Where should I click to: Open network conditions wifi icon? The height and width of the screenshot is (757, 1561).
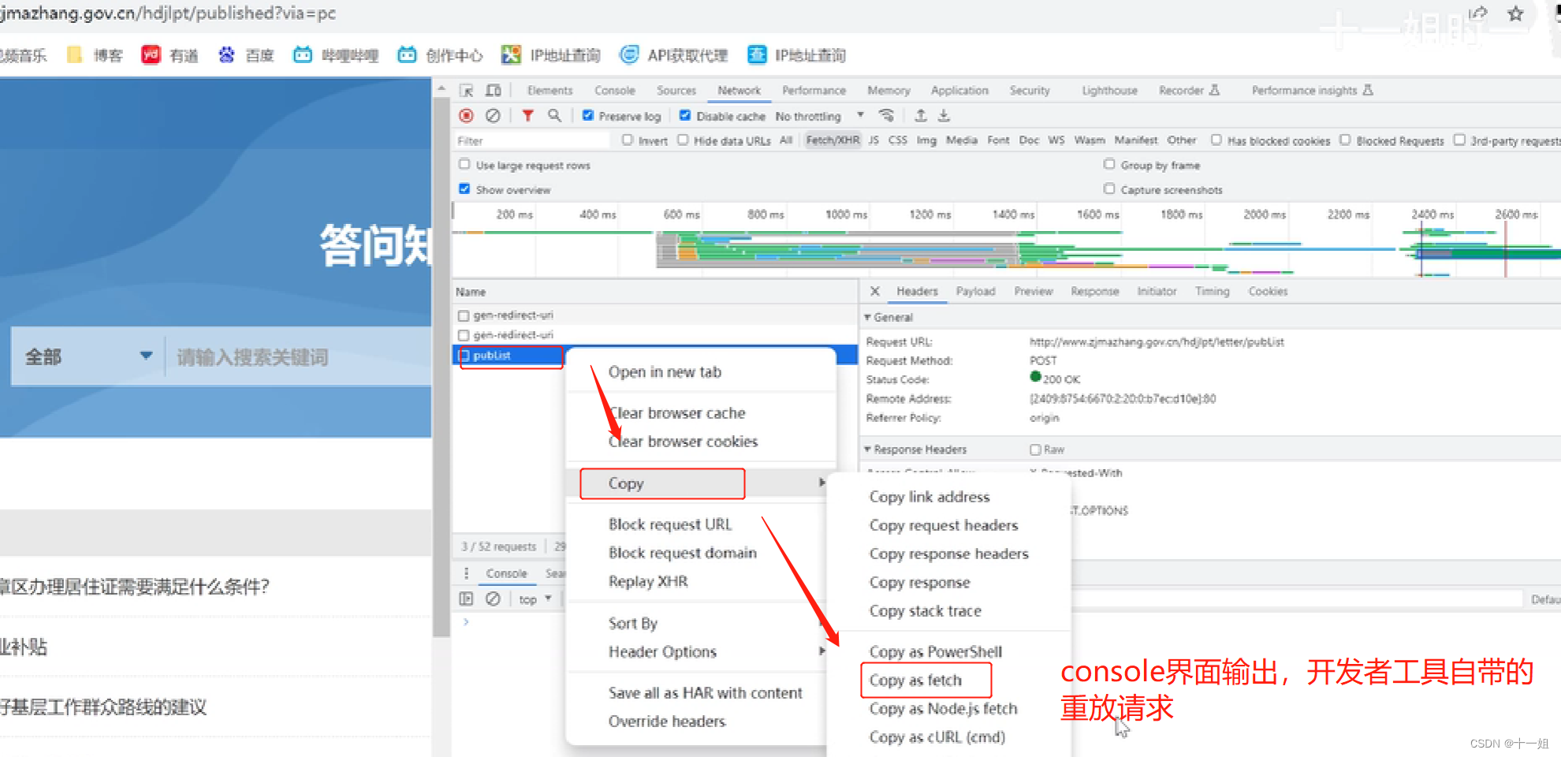tap(887, 116)
